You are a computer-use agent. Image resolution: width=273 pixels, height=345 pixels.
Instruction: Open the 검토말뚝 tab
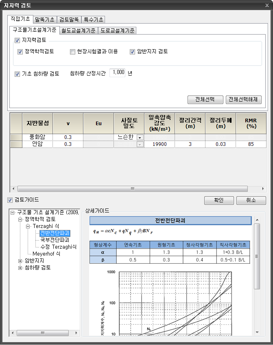69,20
